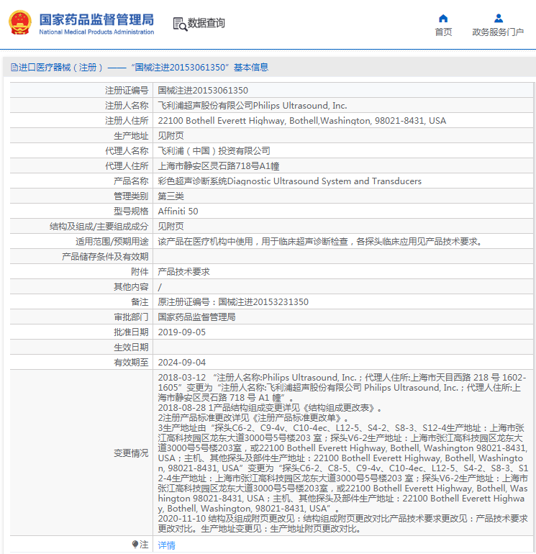Viewport: 536px width, 554px height.
Task: Click 见附页 in the 结构及组成 row
Action: (x=171, y=227)
